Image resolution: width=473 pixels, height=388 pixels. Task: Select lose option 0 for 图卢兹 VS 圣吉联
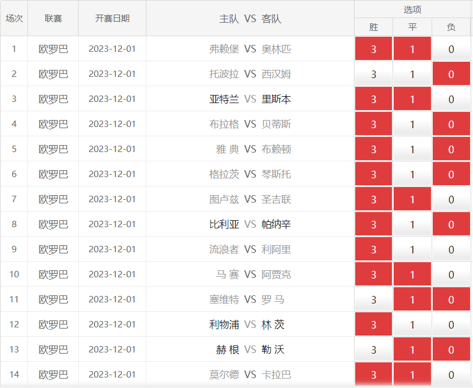pyautogui.click(x=451, y=199)
